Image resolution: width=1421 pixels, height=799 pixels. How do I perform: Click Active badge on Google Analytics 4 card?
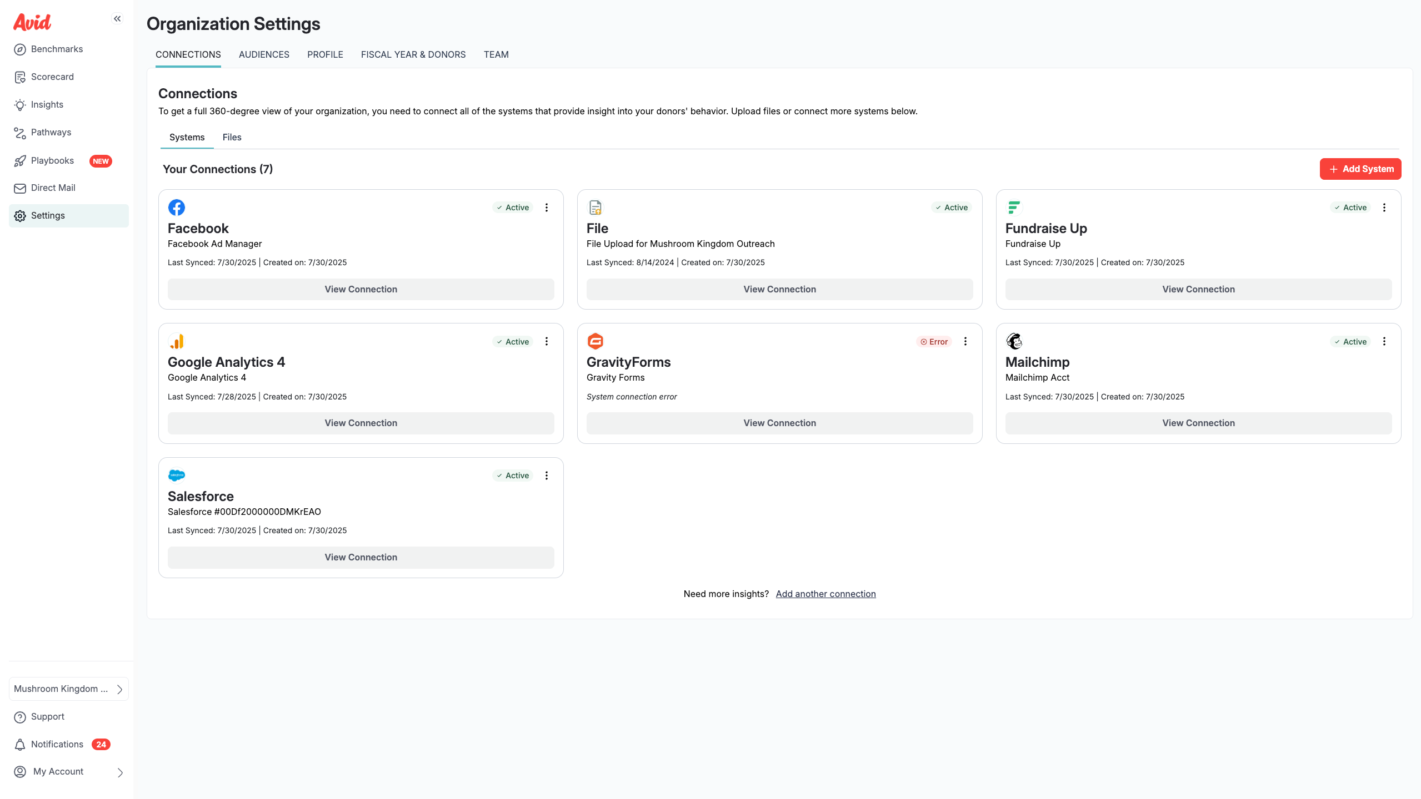tap(513, 342)
